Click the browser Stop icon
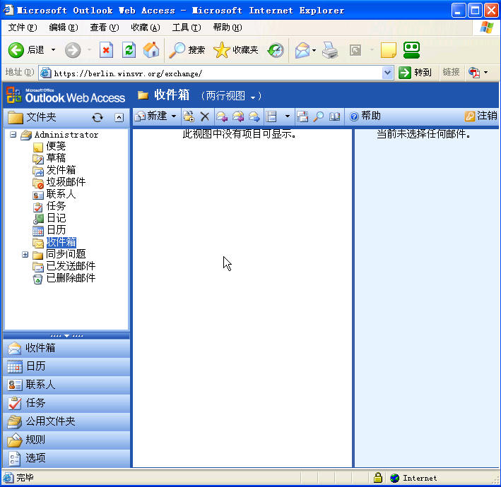The width and height of the screenshot is (501, 487). (106, 50)
